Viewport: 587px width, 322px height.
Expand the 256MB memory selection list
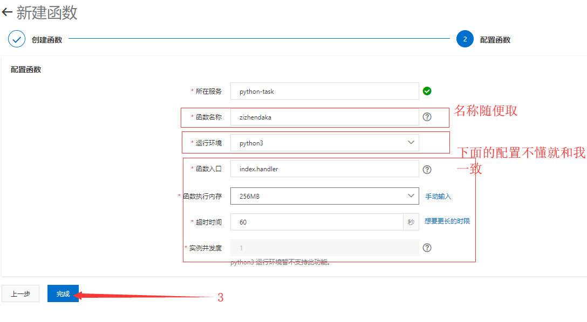click(412, 195)
